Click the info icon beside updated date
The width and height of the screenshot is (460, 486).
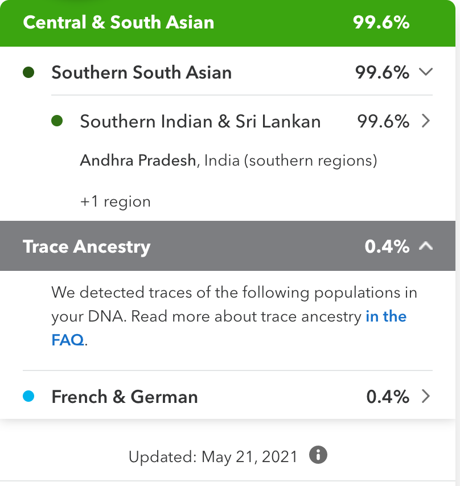point(319,455)
